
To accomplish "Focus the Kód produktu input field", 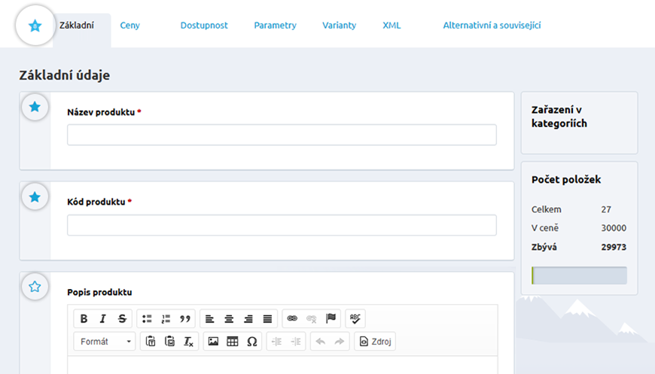I will (282, 226).
